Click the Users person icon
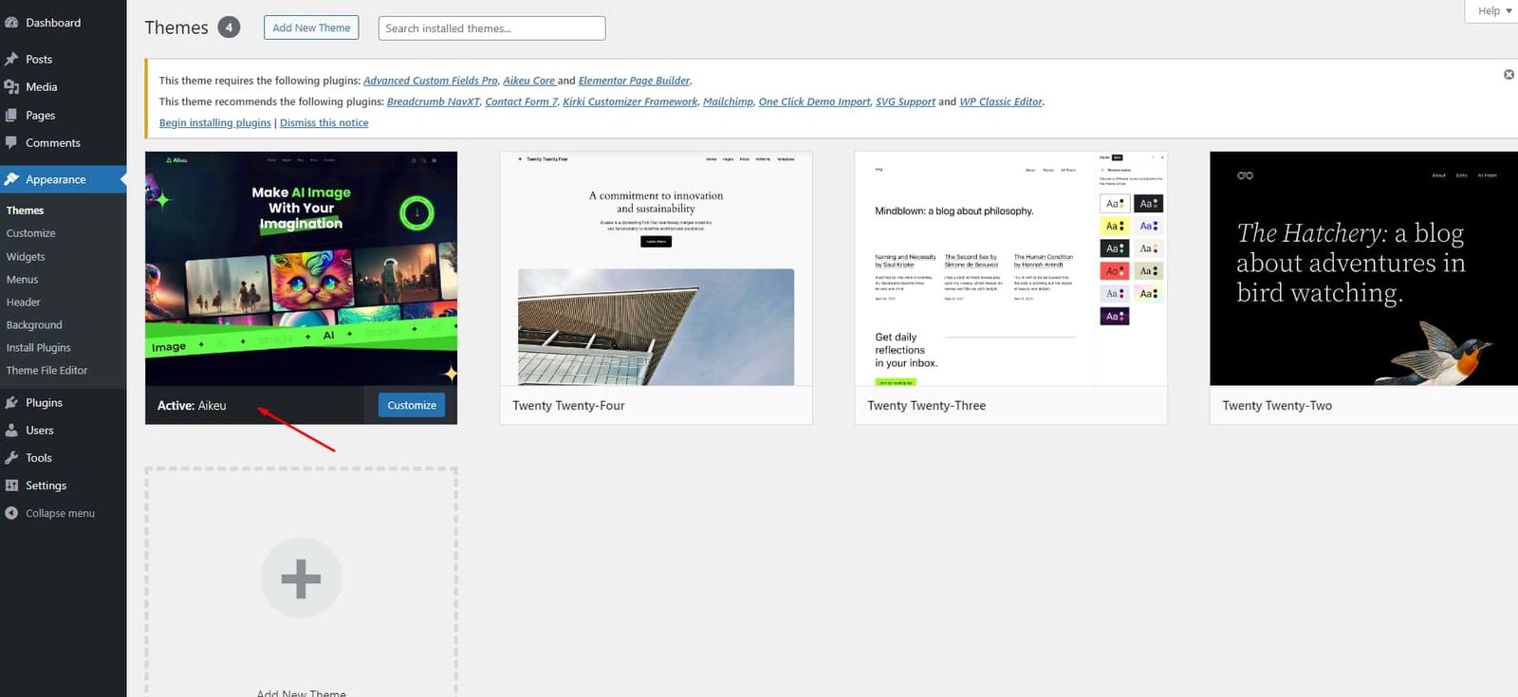 [x=11, y=431]
